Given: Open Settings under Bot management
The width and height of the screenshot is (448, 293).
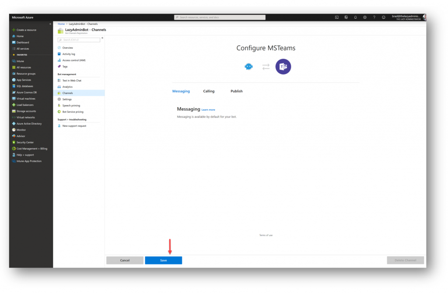Looking at the screenshot, I should coord(67,99).
